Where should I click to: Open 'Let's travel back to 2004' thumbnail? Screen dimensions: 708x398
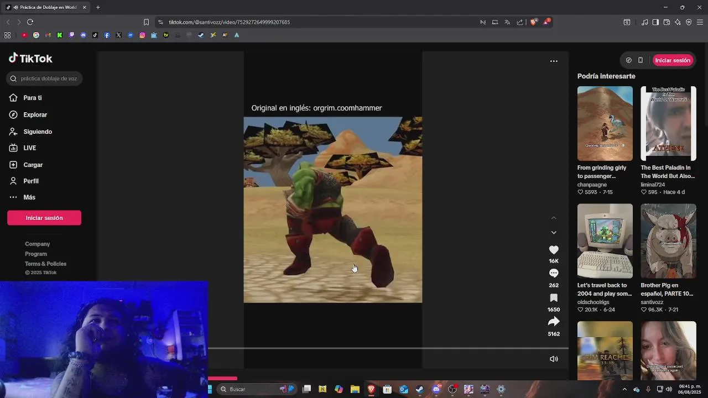point(605,241)
